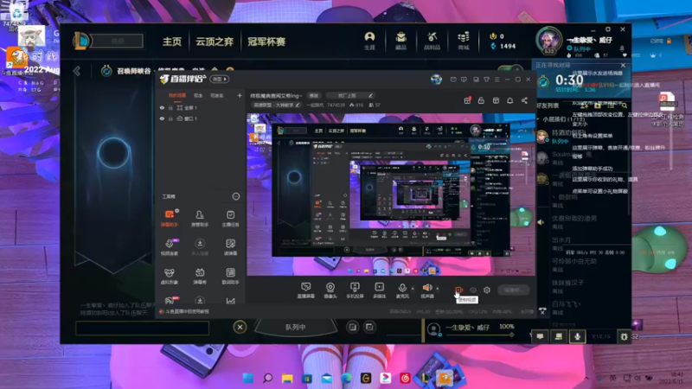The height and width of the screenshot is (389, 692).
Task: Cancel queue with round X button
Action: 240,328
